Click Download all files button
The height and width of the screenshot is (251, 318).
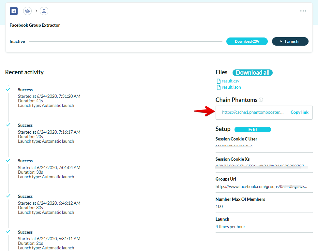[x=252, y=73]
